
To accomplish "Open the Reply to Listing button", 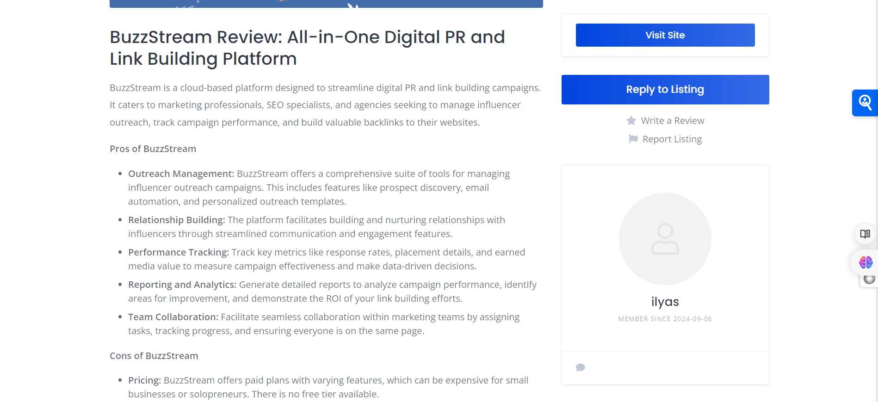I will [665, 90].
